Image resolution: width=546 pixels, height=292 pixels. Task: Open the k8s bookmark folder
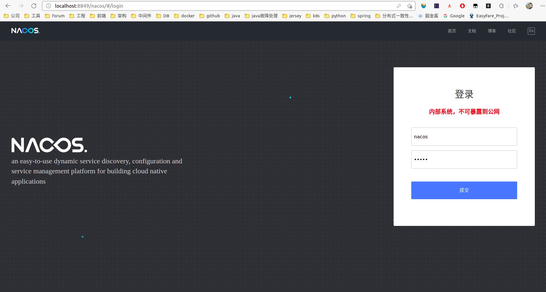tap(313, 16)
